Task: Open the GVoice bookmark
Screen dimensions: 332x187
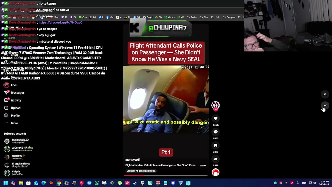Action: tap(170, 17)
